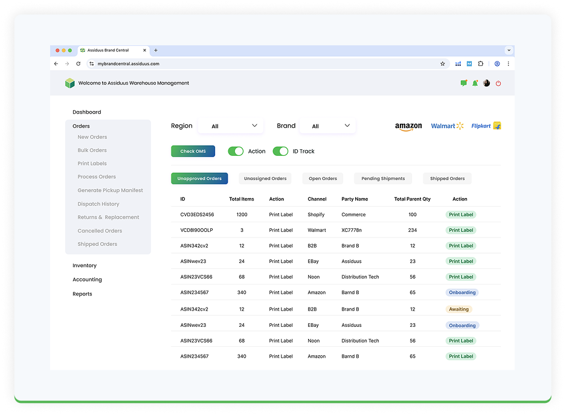This screenshot has width=566, height=415.
Task: Click order ID VCD8I90OOLP
Action: (x=196, y=230)
